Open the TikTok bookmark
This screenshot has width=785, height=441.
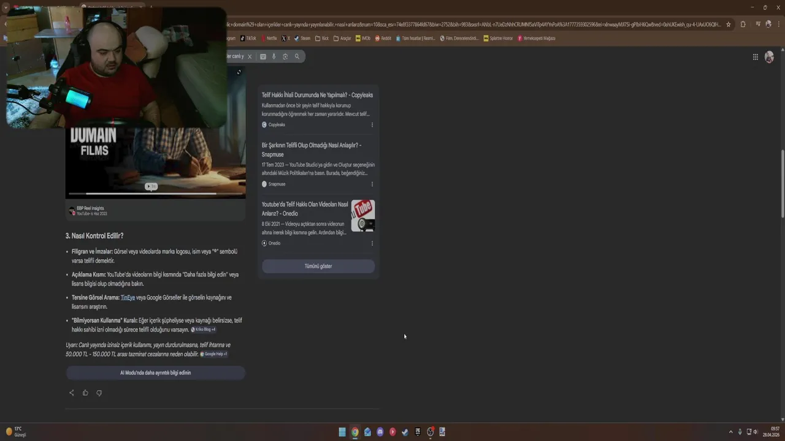tap(248, 38)
